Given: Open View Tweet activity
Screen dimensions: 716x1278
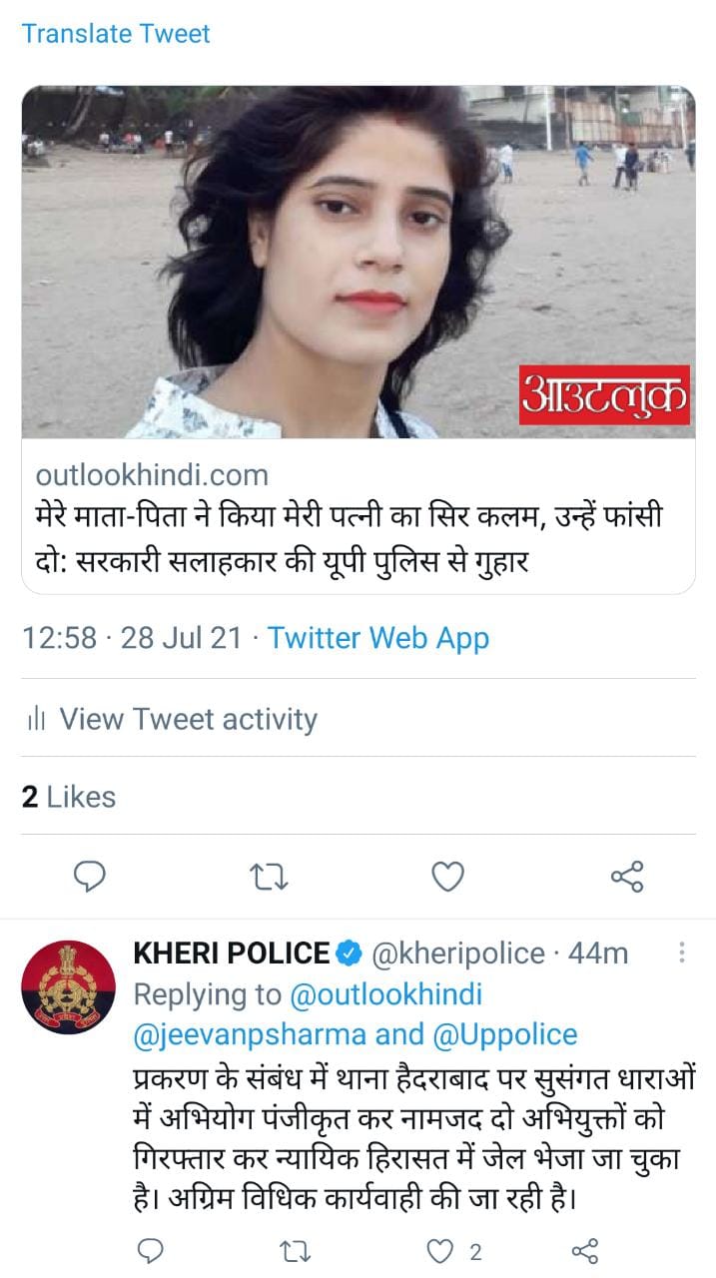Looking at the screenshot, I should pyautogui.click(x=188, y=719).
